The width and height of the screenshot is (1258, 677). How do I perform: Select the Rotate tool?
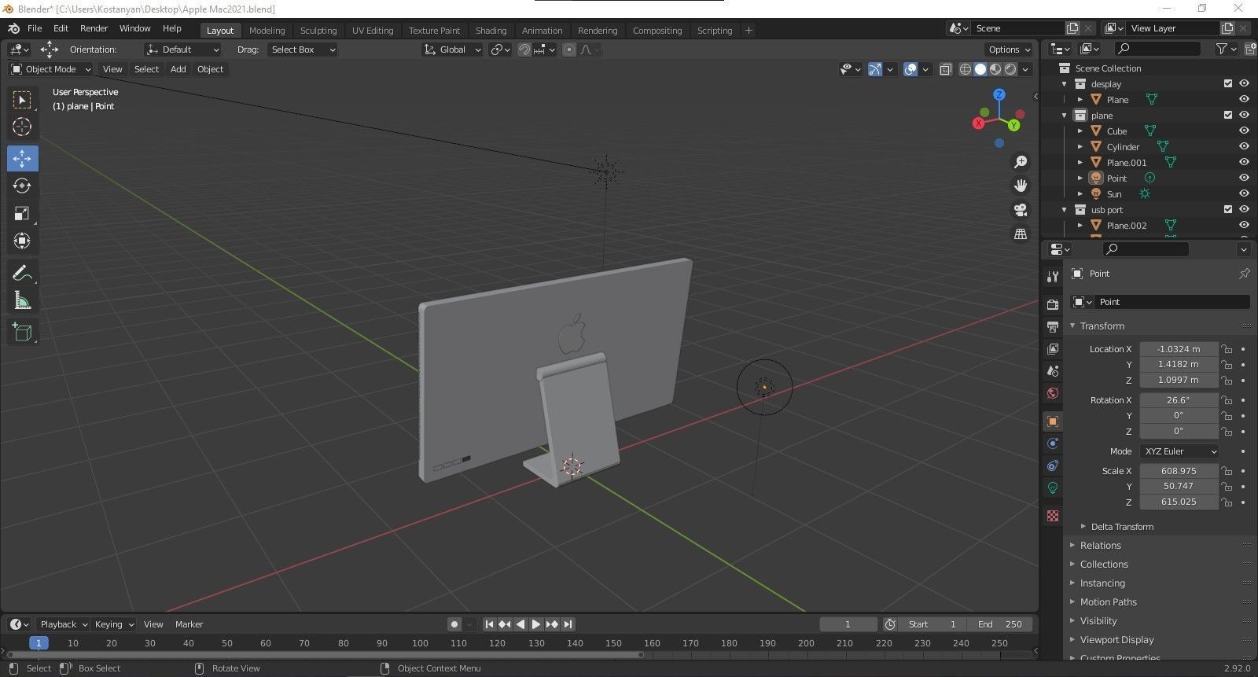pyautogui.click(x=22, y=186)
